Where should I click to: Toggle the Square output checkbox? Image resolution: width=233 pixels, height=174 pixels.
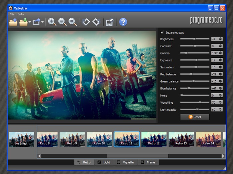click(162, 32)
